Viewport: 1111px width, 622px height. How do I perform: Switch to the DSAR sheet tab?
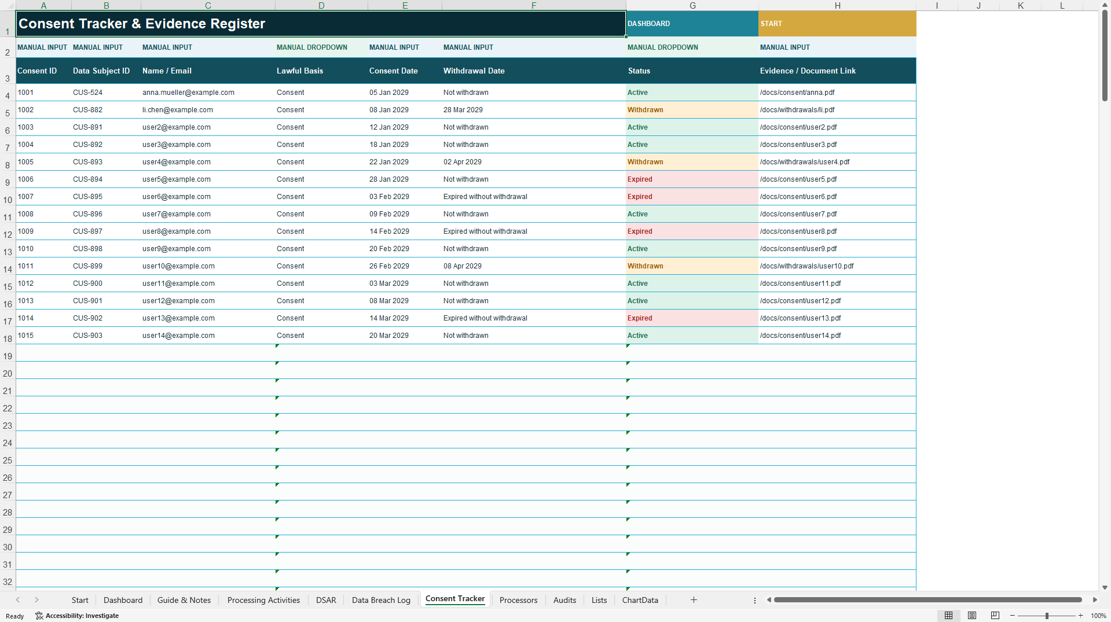[326, 600]
